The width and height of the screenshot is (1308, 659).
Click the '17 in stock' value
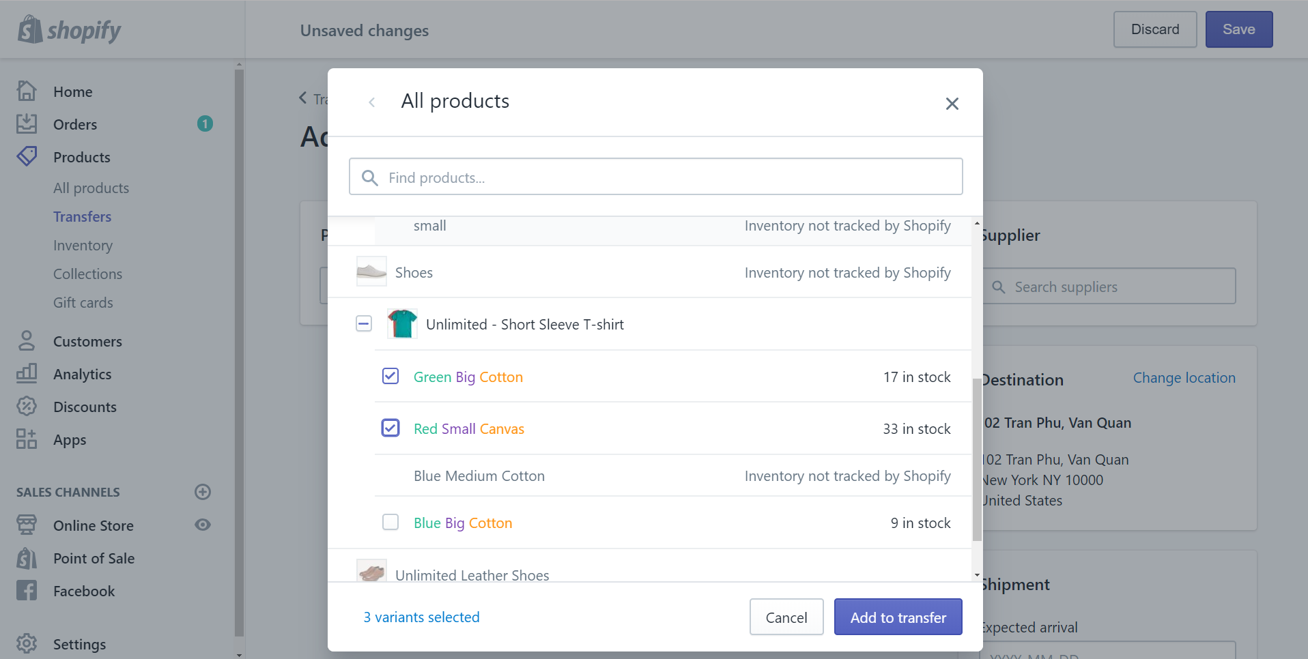pos(917,377)
